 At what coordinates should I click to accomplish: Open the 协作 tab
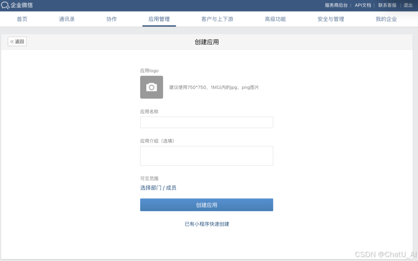(111, 19)
